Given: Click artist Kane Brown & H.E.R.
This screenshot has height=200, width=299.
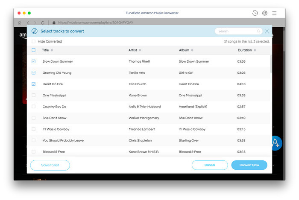Looking at the screenshot, I should click(x=144, y=152).
